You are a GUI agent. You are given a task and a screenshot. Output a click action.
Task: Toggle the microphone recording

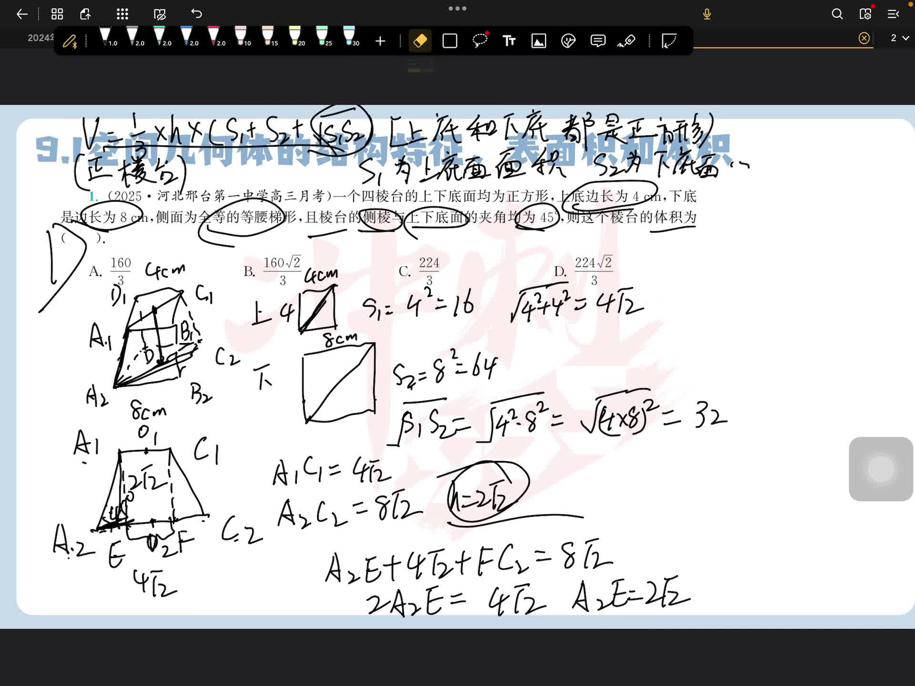click(x=707, y=14)
